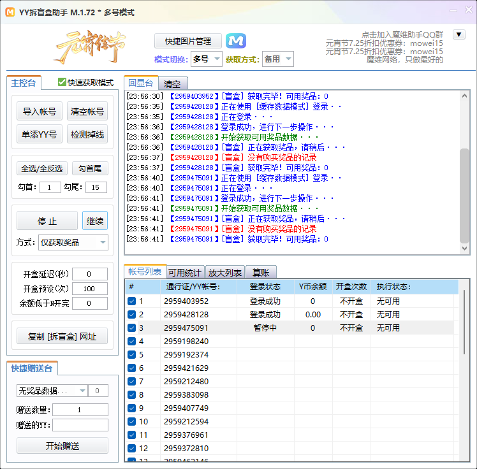Uncheck account row 8 checkbox 2959383098
477x469 pixels.
(131, 394)
